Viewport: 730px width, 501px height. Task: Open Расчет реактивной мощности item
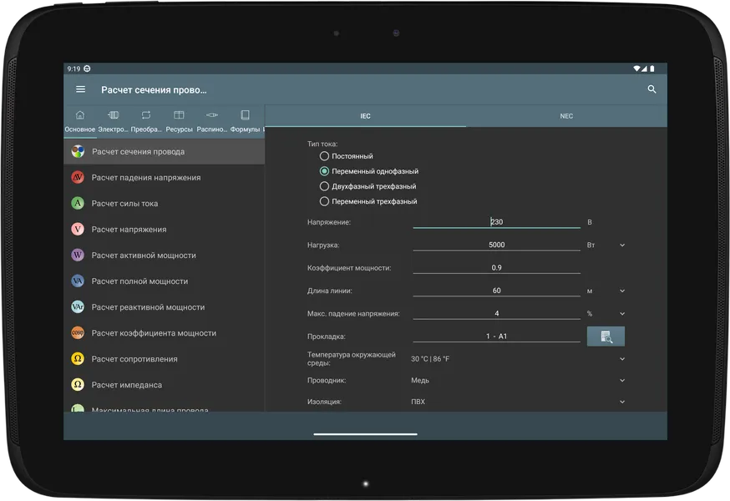click(165, 306)
